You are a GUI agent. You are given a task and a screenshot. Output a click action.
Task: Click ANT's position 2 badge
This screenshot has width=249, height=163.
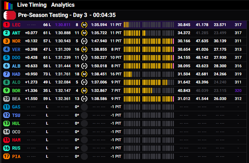tap(6, 33)
